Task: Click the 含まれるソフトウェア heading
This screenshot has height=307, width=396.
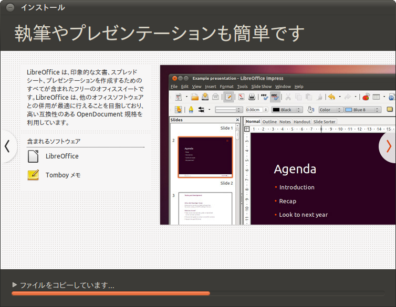Action: coord(54,141)
